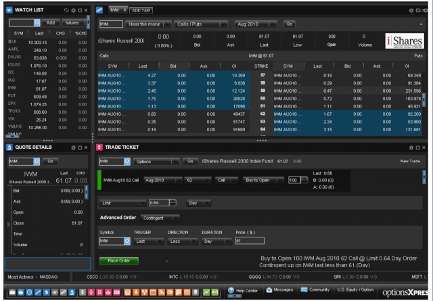Close the IWM tab
This screenshot has width=433, height=301.
124,10
